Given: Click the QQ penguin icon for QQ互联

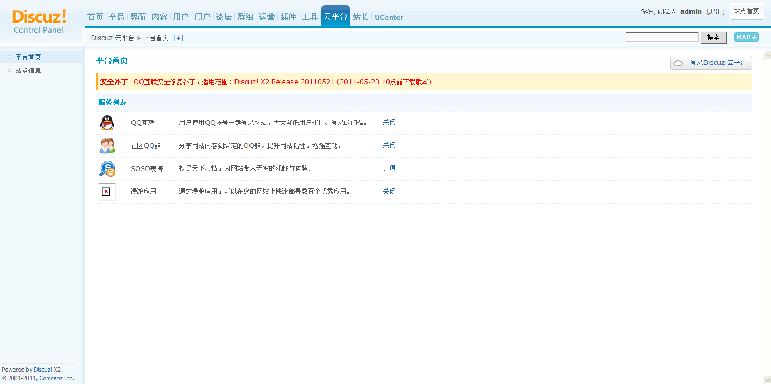Looking at the screenshot, I should [107, 122].
